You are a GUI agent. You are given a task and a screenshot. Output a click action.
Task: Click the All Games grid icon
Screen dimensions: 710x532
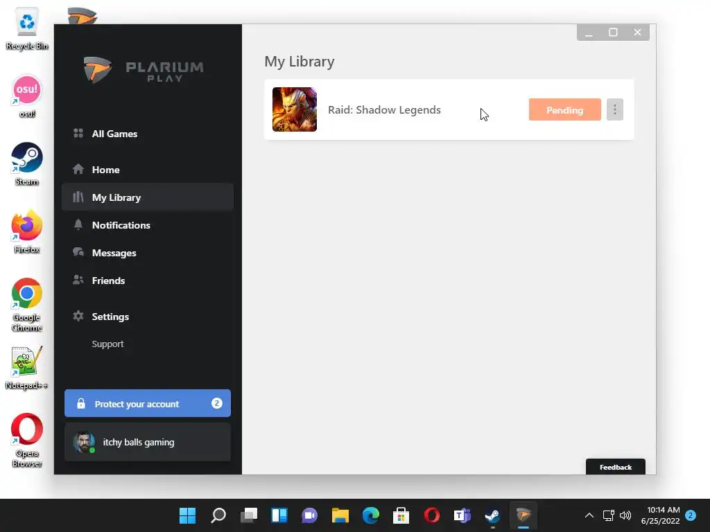coord(78,133)
